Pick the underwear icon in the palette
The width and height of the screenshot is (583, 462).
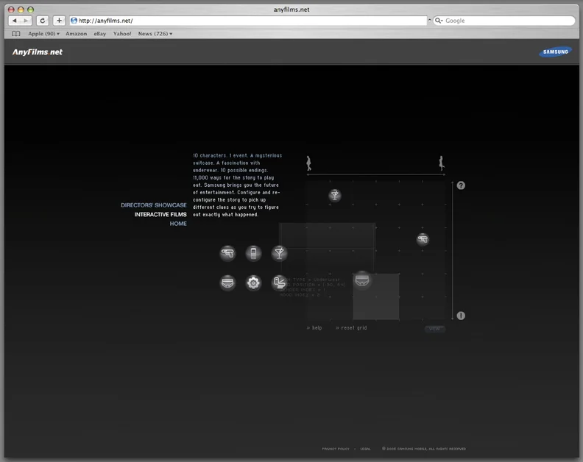pyautogui.click(x=227, y=282)
